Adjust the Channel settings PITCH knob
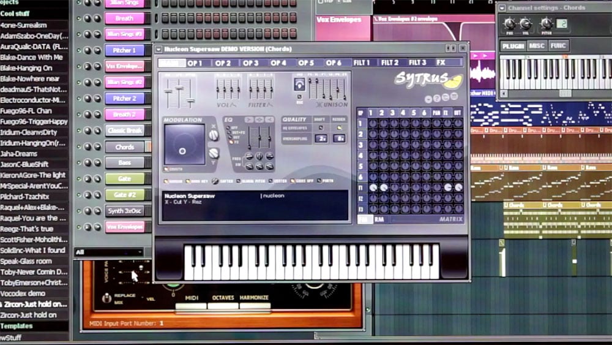 (547, 24)
